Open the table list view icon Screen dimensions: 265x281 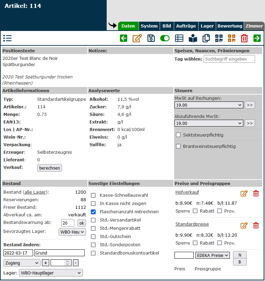click(x=179, y=38)
